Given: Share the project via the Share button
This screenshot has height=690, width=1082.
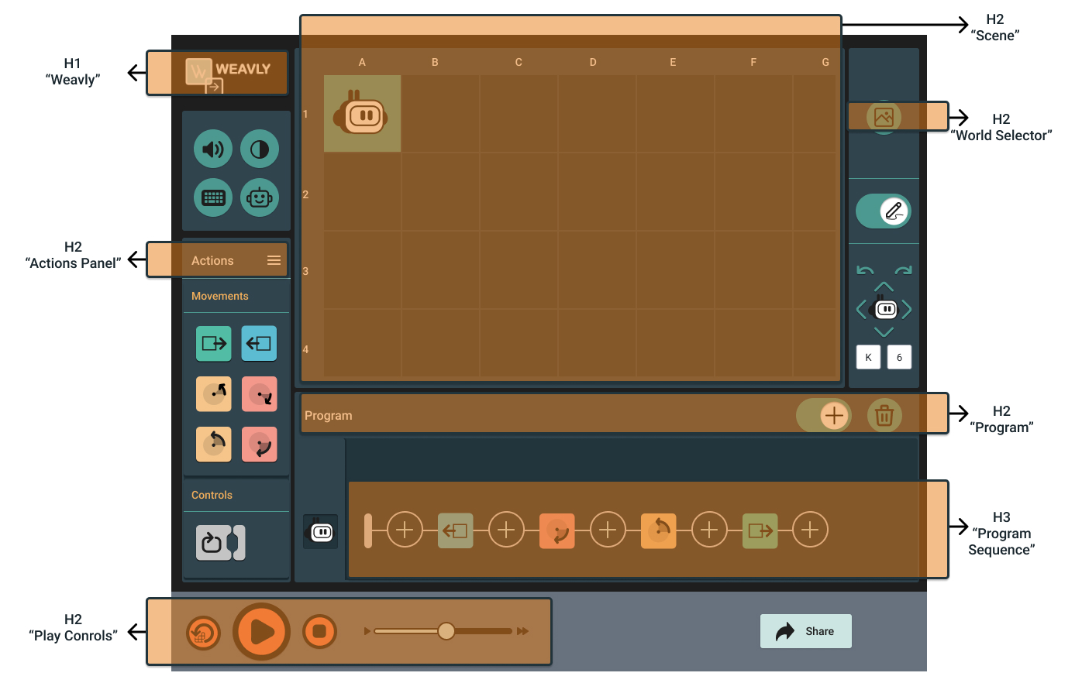Looking at the screenshot, I should pyautogui.click(x=805, y=631).
